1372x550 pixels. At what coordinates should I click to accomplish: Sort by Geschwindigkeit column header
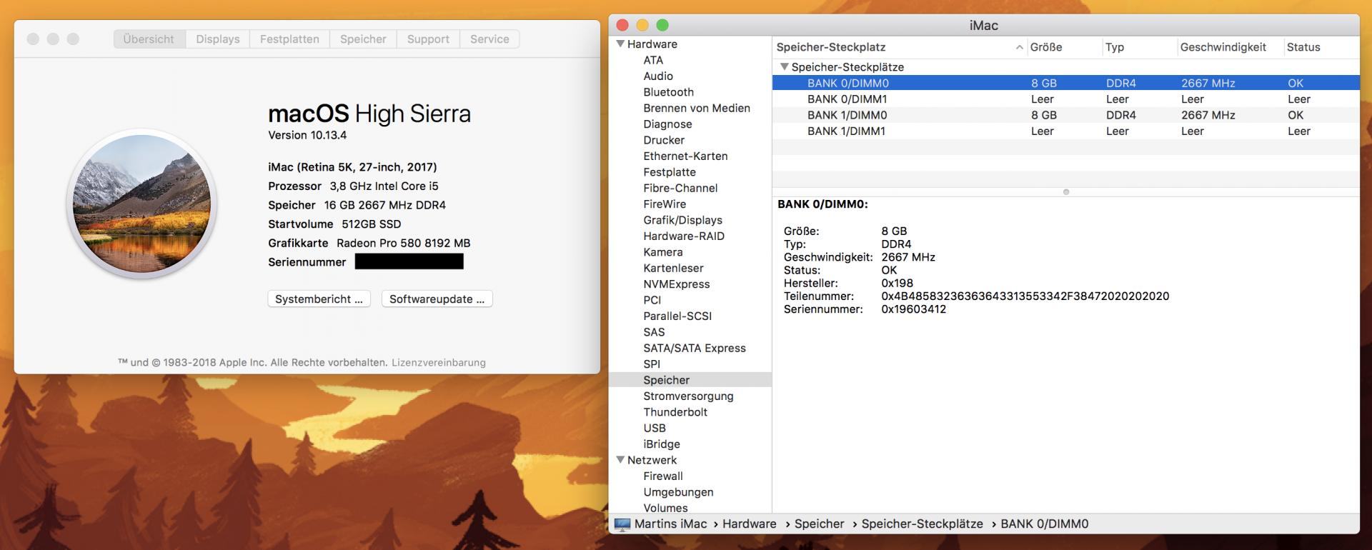click(x=1230, y=47)
